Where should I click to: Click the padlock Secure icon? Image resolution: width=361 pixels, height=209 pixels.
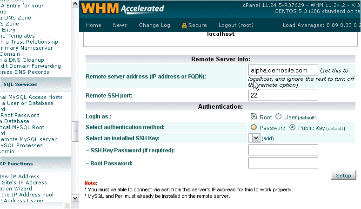click(x=184, y=26)
